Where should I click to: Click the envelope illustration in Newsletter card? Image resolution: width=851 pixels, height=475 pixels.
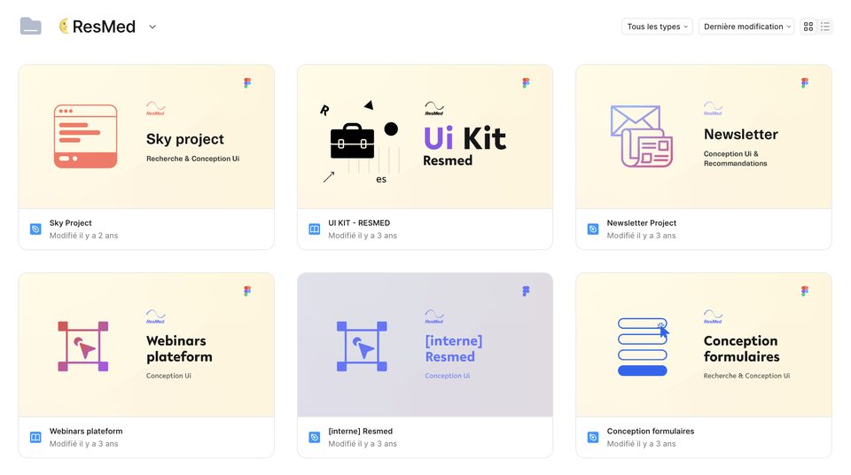pos(642,136)
